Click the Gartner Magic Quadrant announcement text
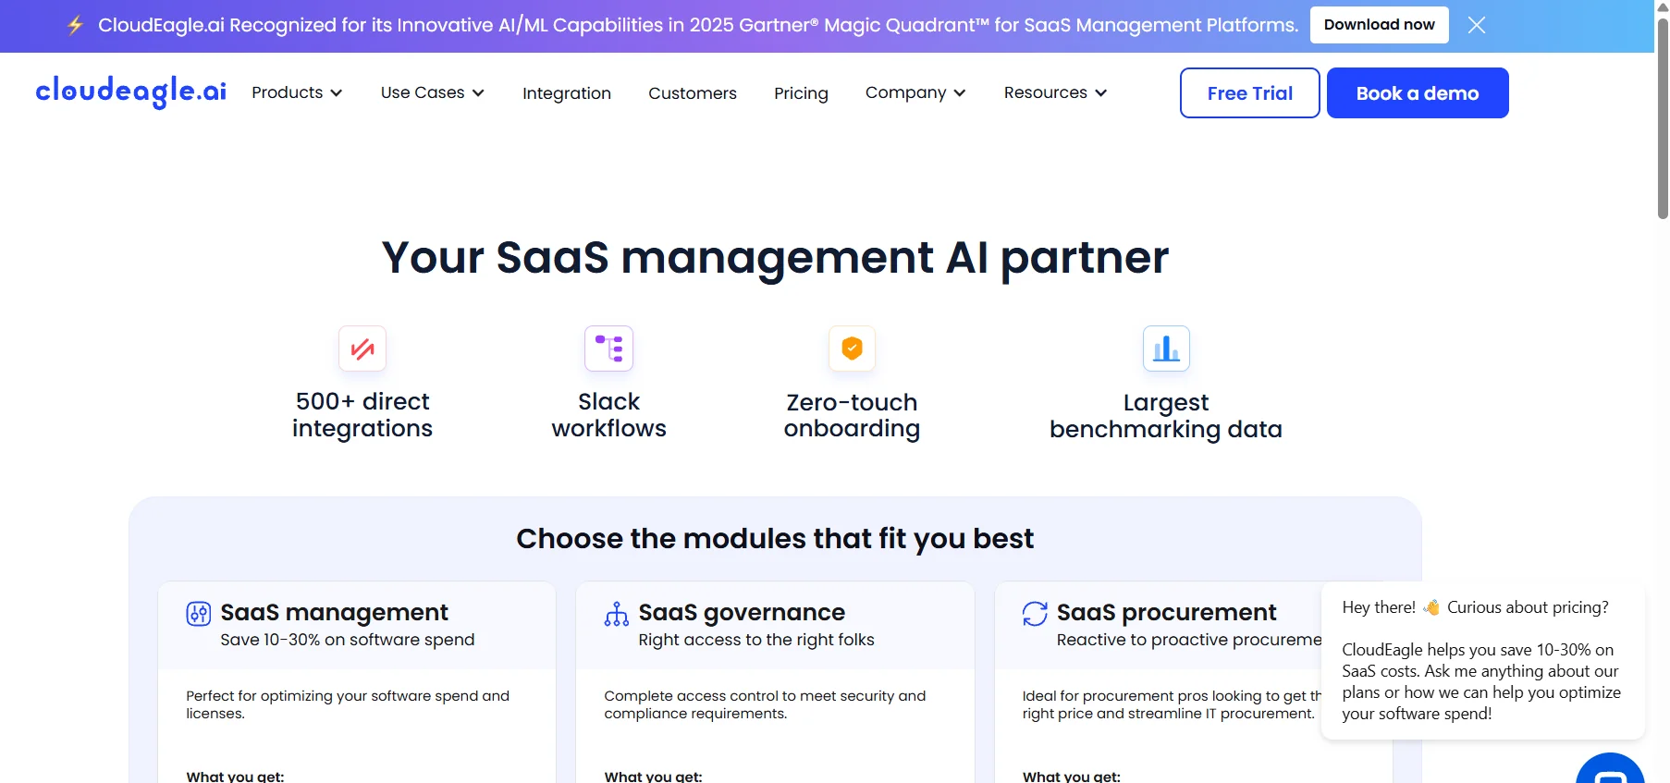1670x783 pixels. click(x=698, y=25)
